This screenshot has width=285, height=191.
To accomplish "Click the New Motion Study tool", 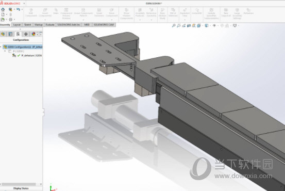I will [x=162, y=13].
